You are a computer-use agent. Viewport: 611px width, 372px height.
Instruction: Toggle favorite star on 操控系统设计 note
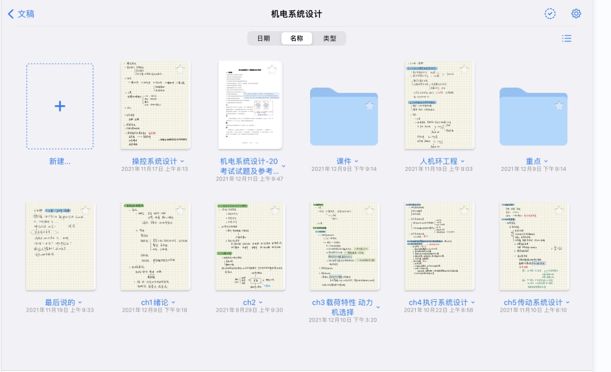tap(180, 70)
